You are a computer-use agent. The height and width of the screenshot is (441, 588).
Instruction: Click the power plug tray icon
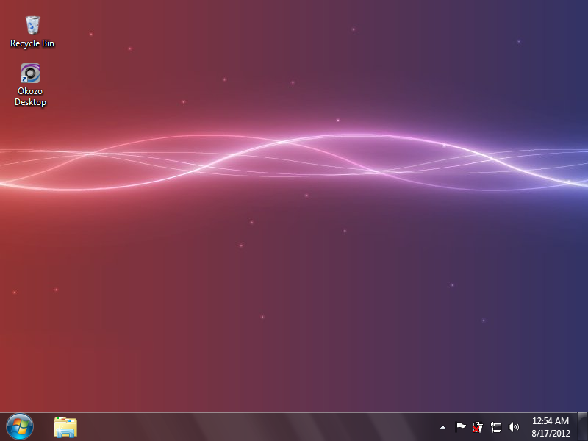click(x=478, y=427)
